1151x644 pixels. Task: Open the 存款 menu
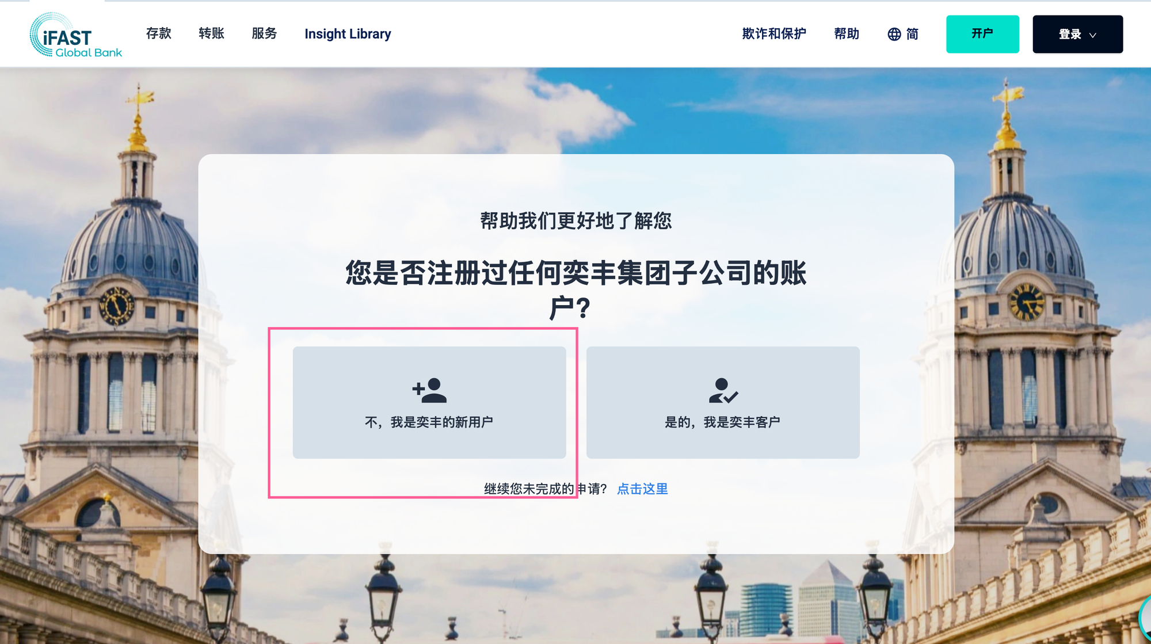(x=159, y=33)
